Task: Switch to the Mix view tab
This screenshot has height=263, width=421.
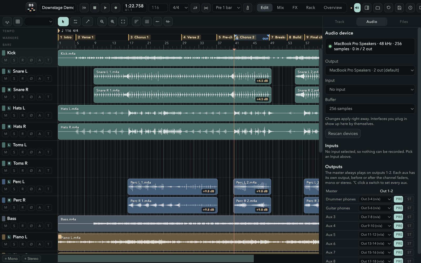Action: 280,8
